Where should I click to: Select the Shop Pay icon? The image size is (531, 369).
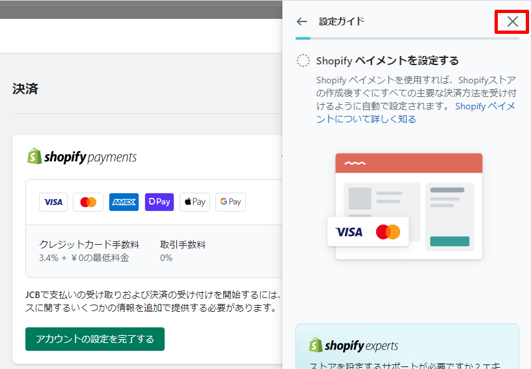tap(159, 202)
